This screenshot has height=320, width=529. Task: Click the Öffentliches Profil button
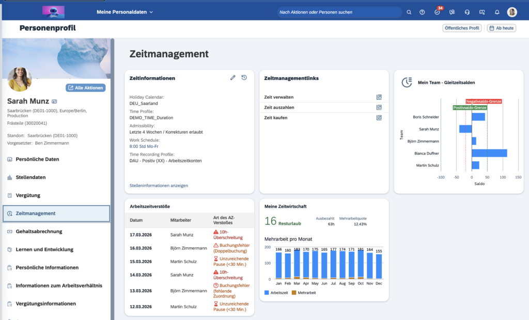click(462, 28)
